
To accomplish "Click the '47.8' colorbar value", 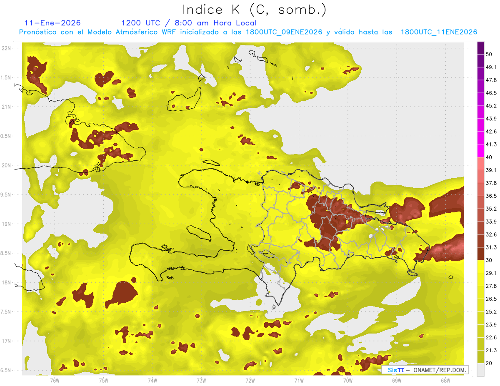I will coord(492,80).
